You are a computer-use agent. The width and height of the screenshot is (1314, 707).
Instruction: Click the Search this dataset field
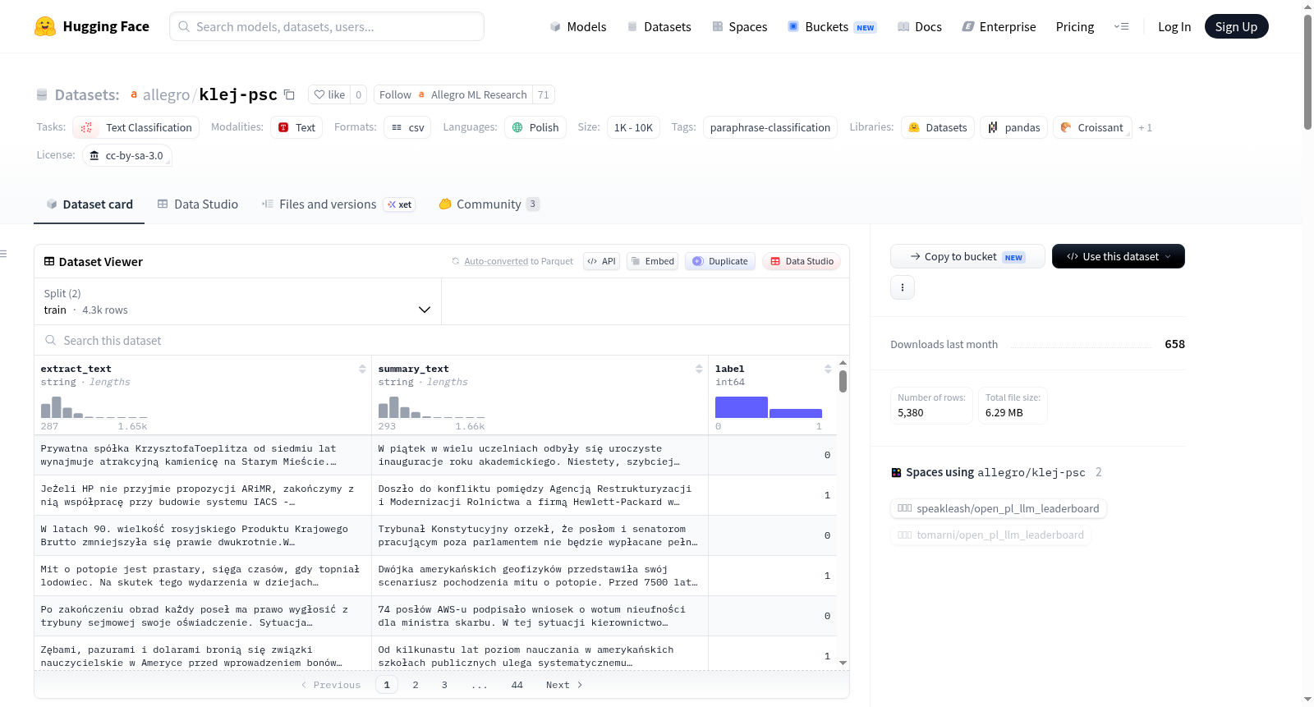442,340
